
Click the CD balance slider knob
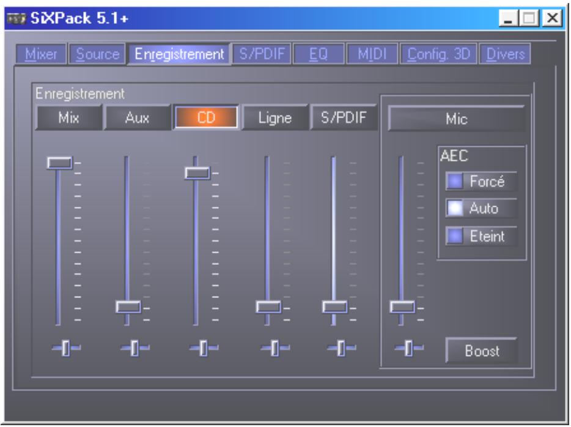pyautogui.click(x=203, y=348)
